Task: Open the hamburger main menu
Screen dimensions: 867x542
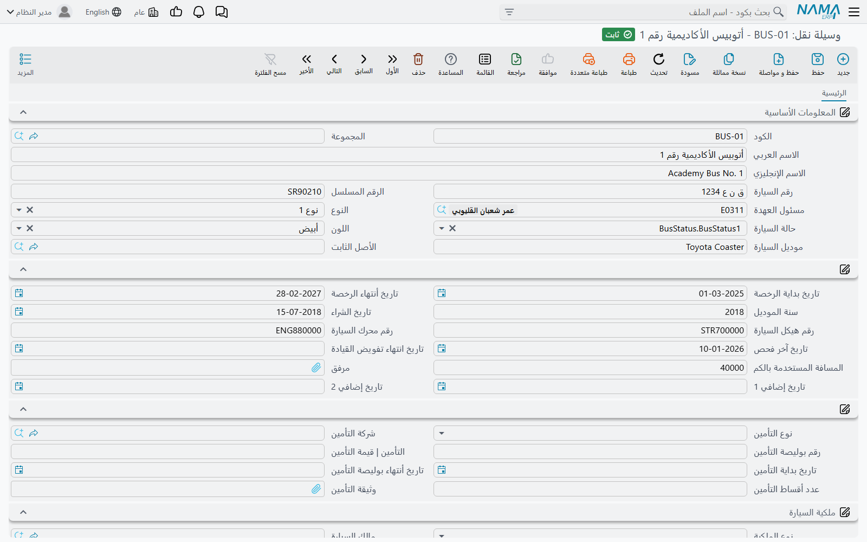Action: [x=854, y=12]
